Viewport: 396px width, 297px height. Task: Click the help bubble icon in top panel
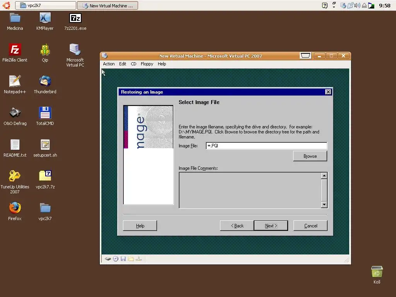click(325, 5)
